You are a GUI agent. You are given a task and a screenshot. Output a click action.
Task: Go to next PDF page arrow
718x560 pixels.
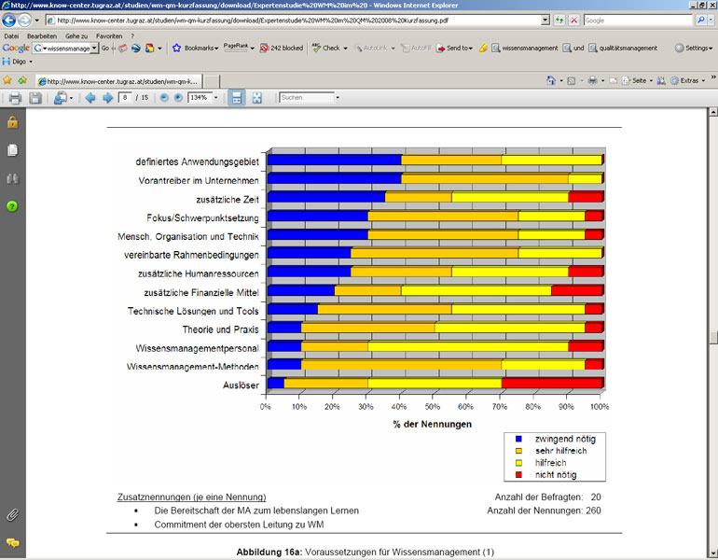107,98
